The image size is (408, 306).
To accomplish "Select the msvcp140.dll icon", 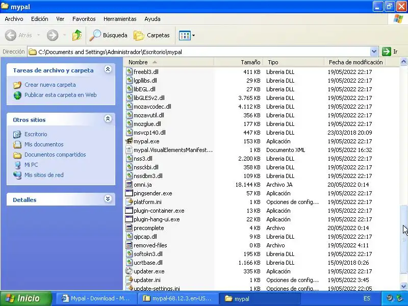I will click(129, 132).
